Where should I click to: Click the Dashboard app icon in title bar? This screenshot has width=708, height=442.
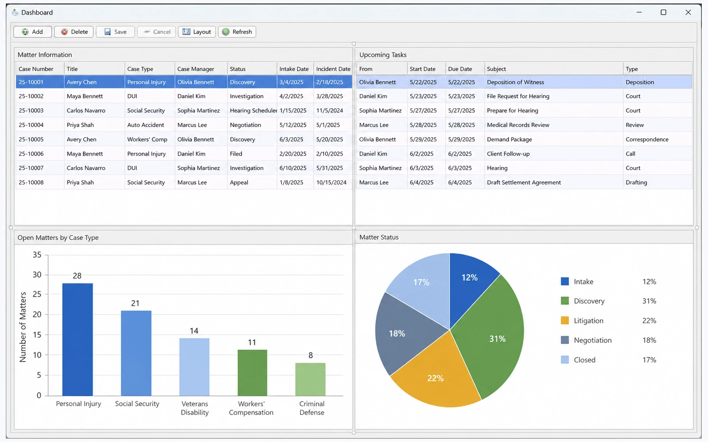(15, 12)
